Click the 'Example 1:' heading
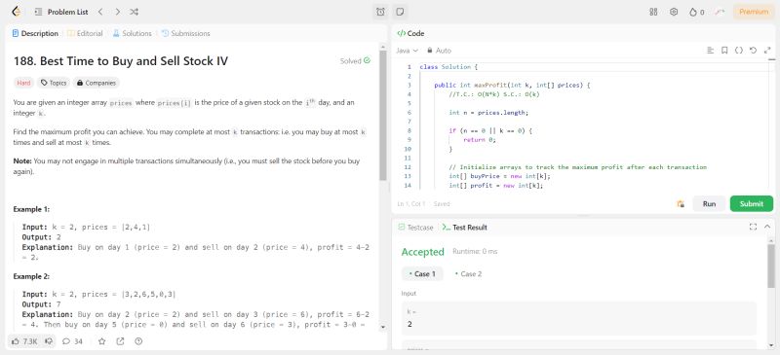This screenshot has width=780, height=355. (31, 209)
